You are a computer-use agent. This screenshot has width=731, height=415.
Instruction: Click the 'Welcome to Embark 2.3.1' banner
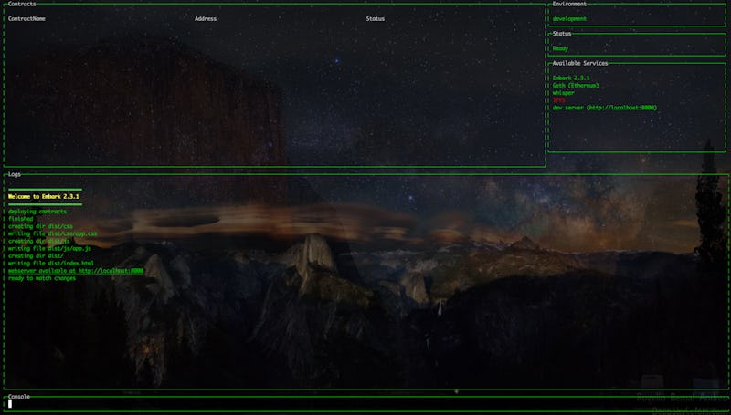click(x=44, y=197)
